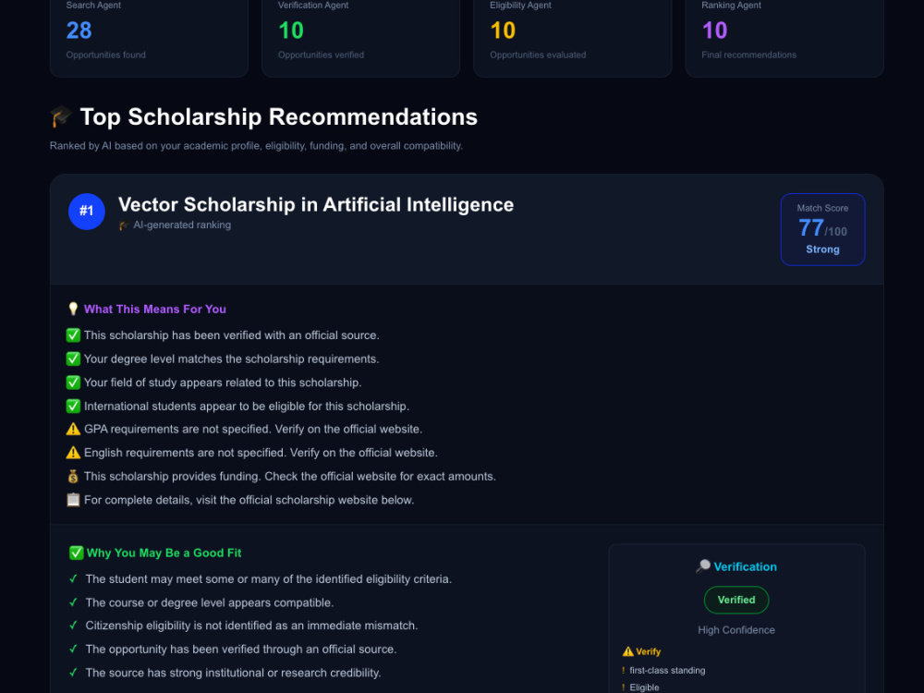Click the small cap icon next to AI-generated ranking
924x693 pixels.
pyautogui.click(x=124, y=225)
